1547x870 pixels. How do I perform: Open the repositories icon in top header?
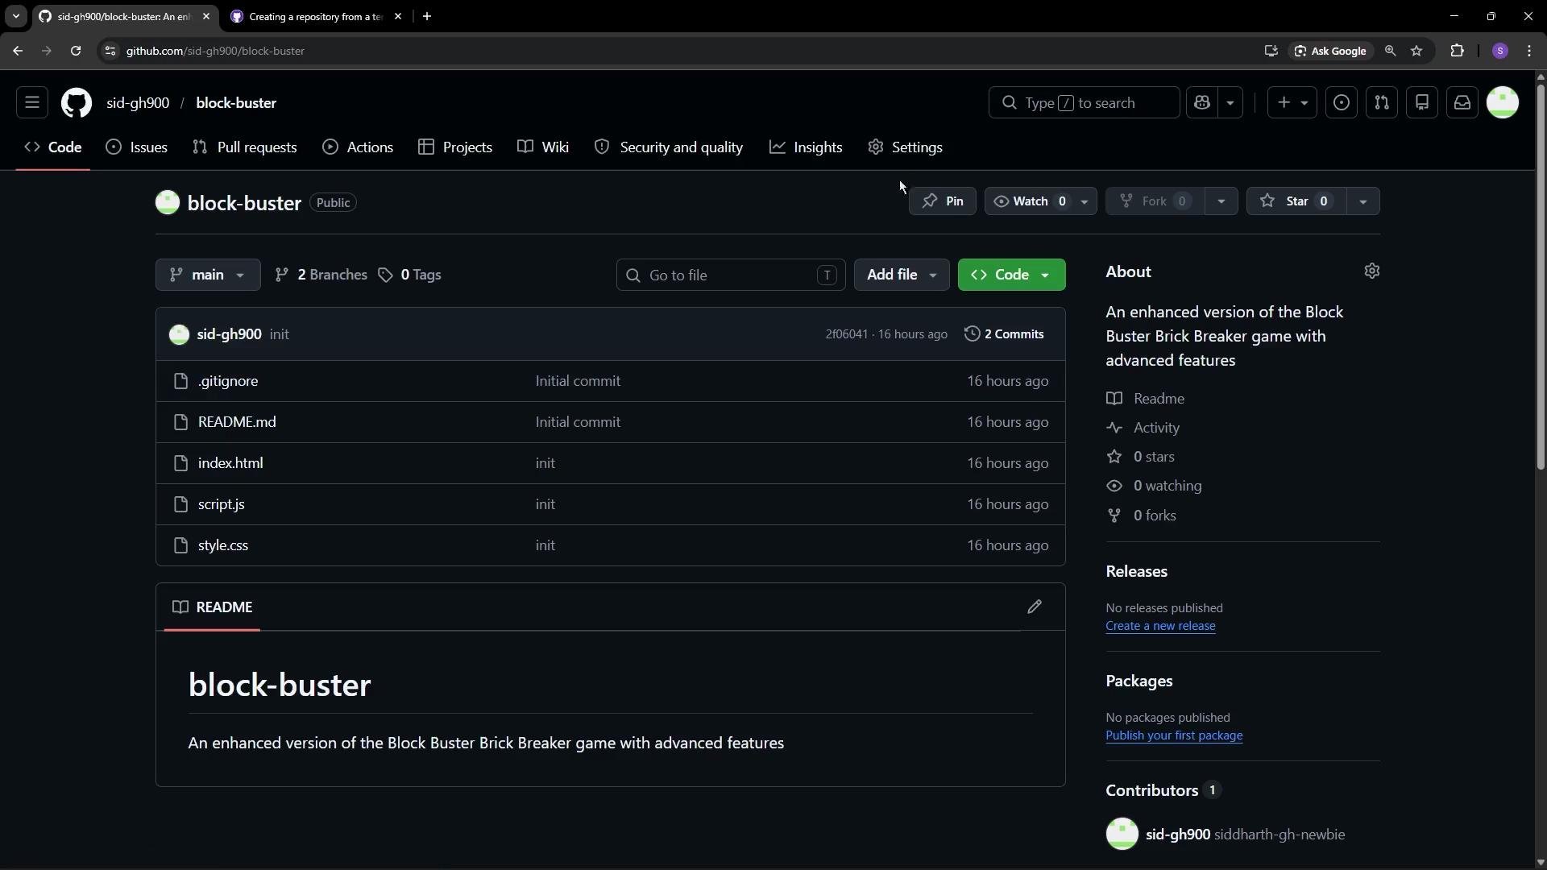[1422, 103]
